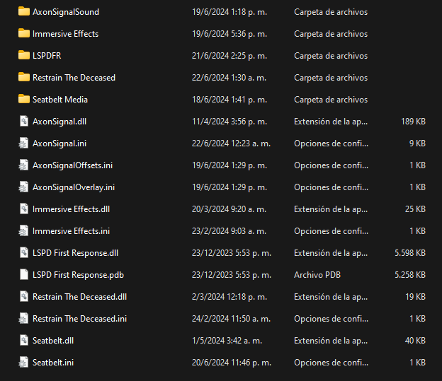Click the Immersive Effects.ini file icon
Image resolution: width=442 pixels, height=381 pixels.
23,231
